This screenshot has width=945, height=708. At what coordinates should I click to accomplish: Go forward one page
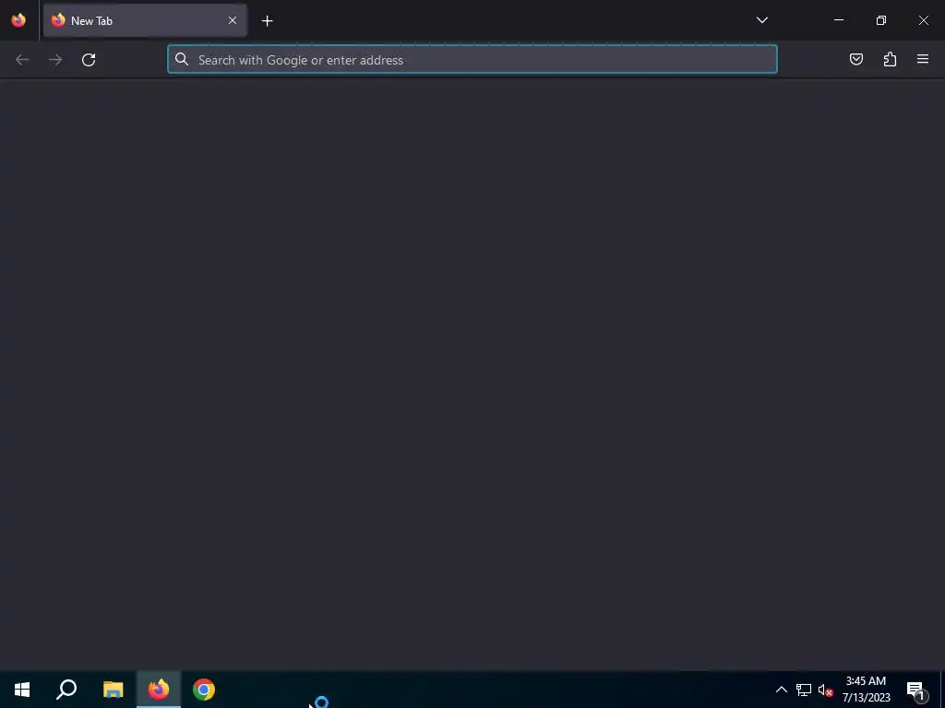55,60
